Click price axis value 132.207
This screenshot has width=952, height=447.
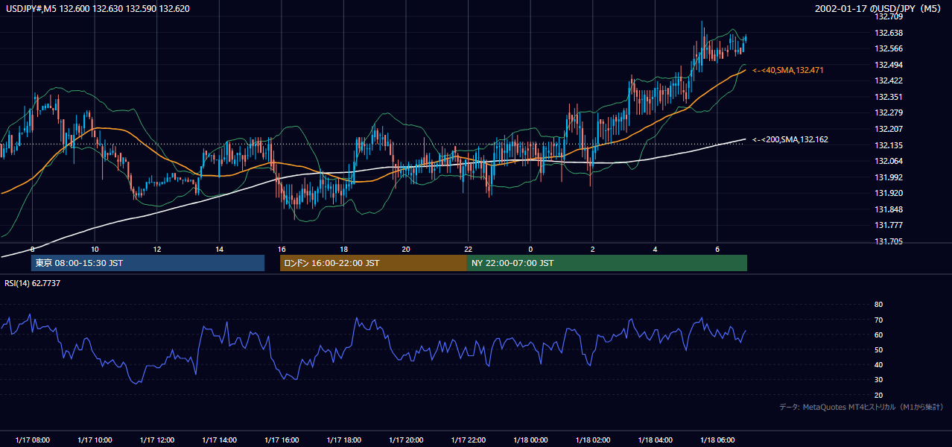point(889,129)
